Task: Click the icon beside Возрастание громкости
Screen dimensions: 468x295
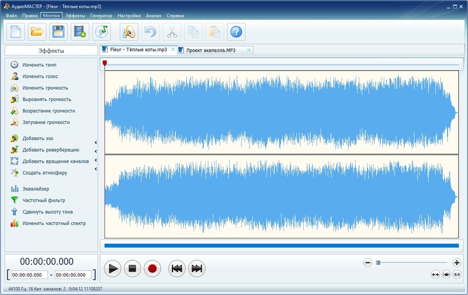Action: point(15,111)
